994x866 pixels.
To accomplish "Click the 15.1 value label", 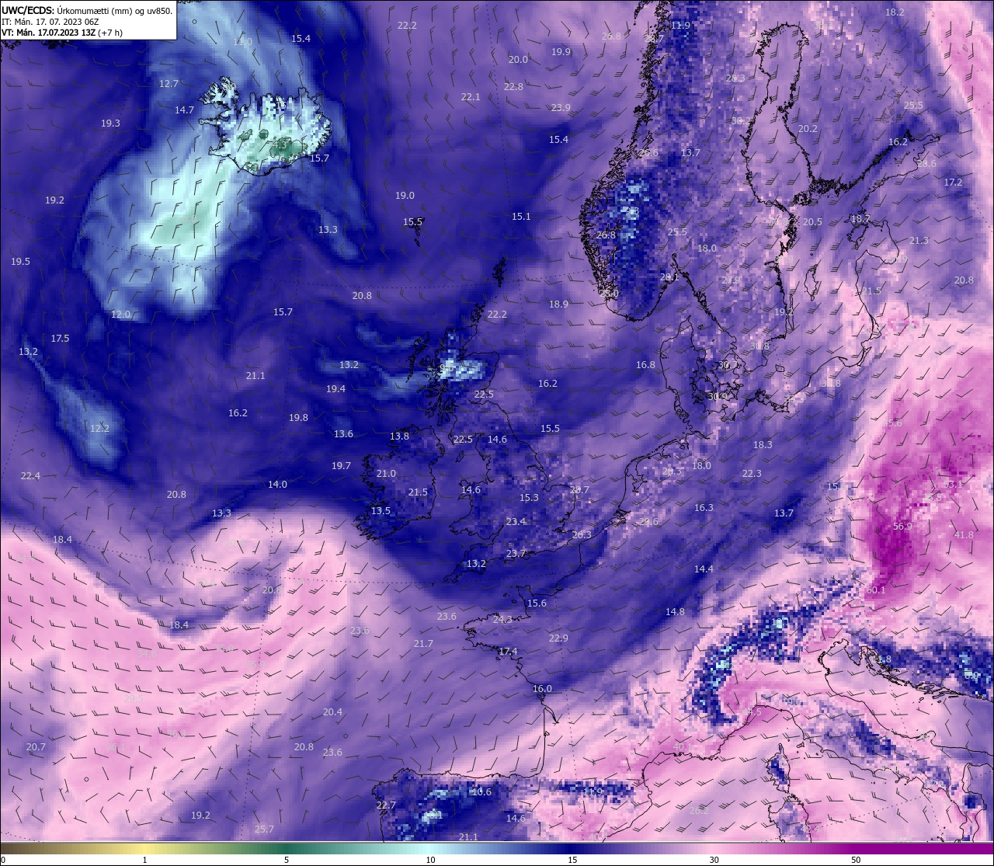I will pos(521,217).
